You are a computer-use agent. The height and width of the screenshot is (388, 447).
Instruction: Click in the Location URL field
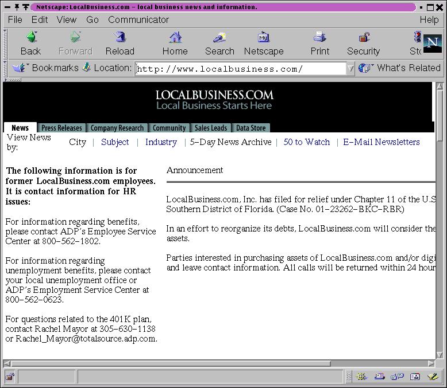(x=240, y=69)
